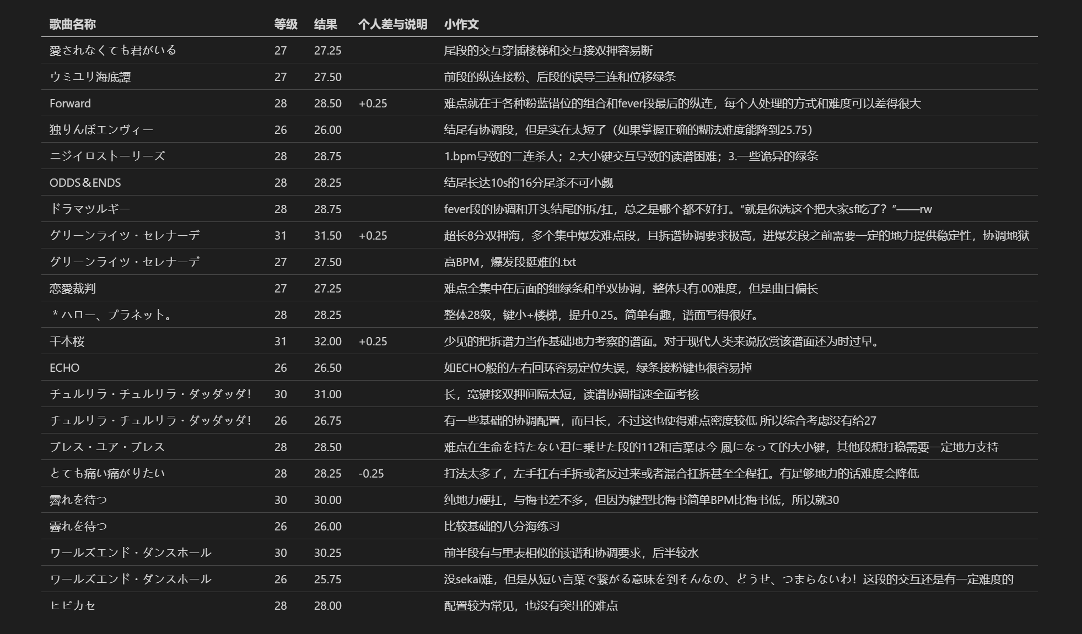Click result value 26.50
1082x634 pixels.
(327, 367)
